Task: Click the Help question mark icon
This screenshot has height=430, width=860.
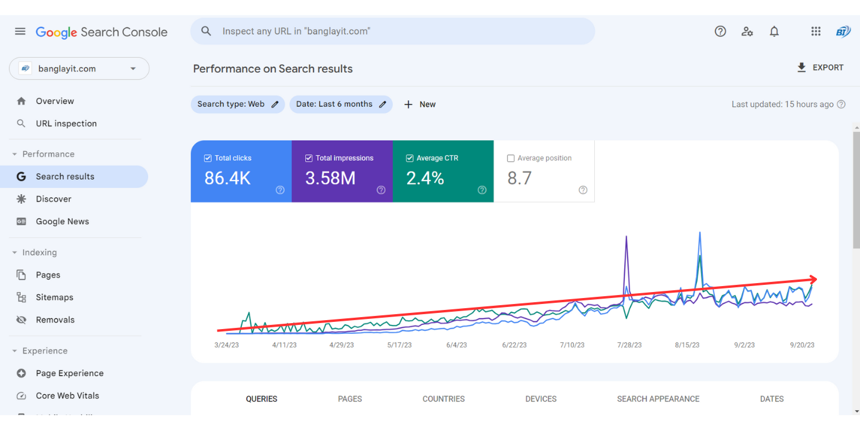Action: click(720, 32)
